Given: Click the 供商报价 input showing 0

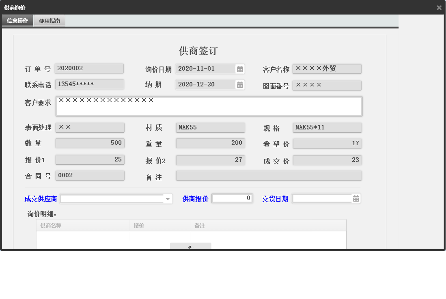Looking at the screenshot, I should pos(232,199).
